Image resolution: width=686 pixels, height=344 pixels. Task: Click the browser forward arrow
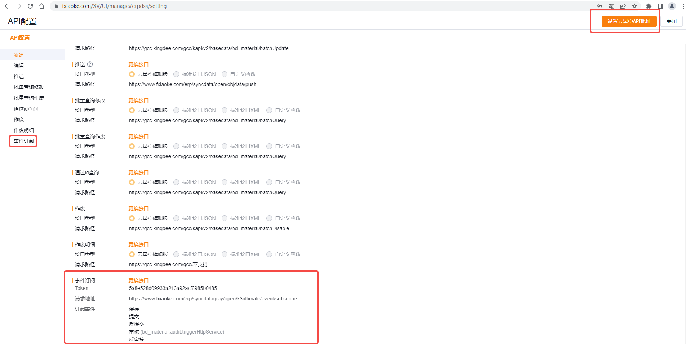pyautogui.click(x=19, y=6)
